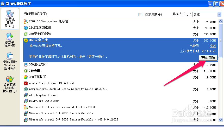
Task: Select the 360杀毒 entry
Action: pos(121,71)
